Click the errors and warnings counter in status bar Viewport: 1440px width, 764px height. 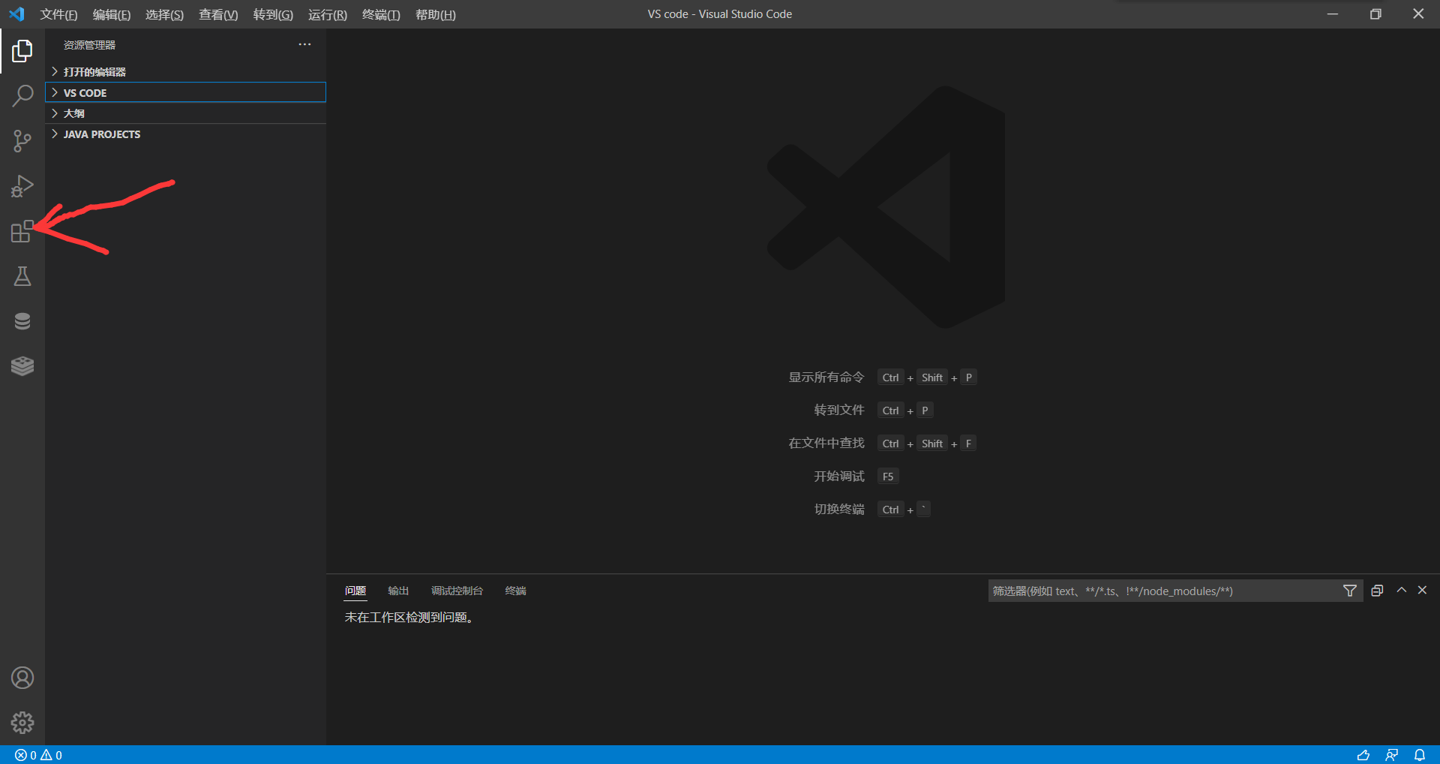(36, 755)
